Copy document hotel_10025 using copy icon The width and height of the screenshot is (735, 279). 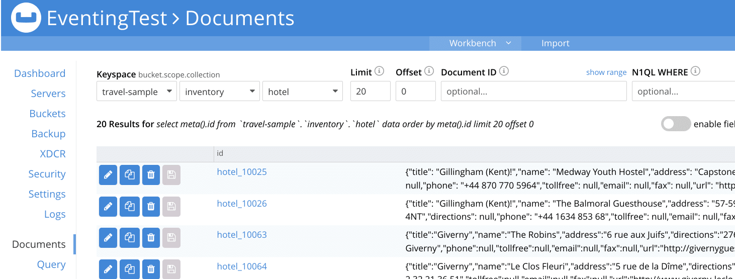pyautogui.click(x=130, y=175)
